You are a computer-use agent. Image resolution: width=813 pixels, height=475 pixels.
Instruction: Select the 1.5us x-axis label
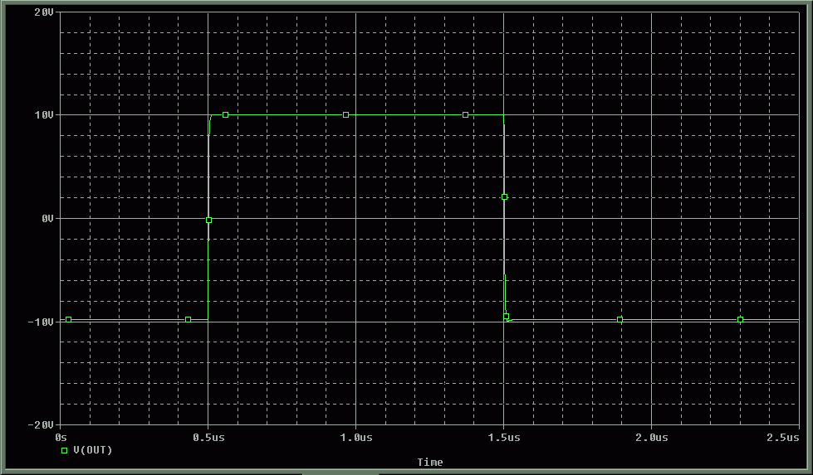click(x=504, y=437)
